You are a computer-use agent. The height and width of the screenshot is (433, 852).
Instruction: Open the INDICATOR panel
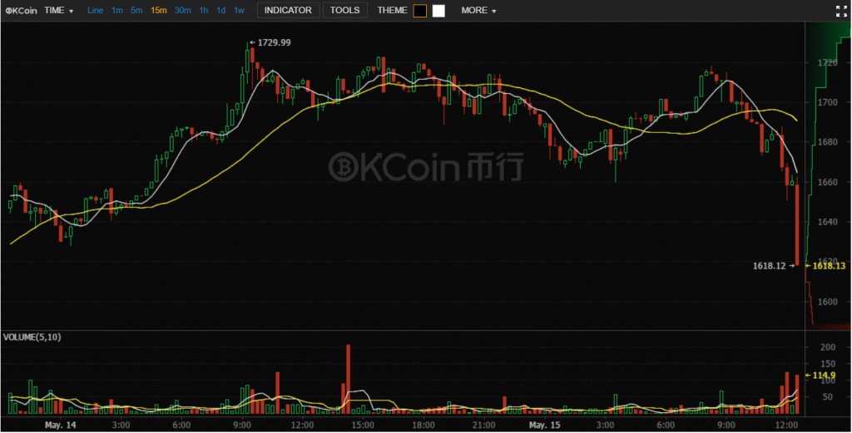(x=288, y=10)
